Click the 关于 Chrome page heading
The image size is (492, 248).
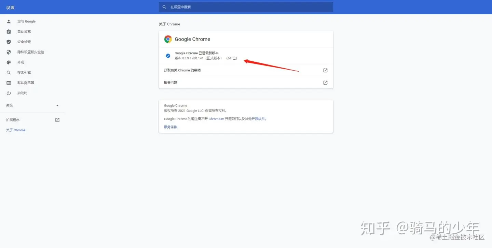(169, 24)
